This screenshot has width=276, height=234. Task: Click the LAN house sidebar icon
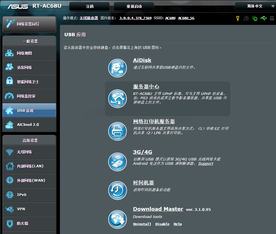pyautogui.click(x=10, y=166)
